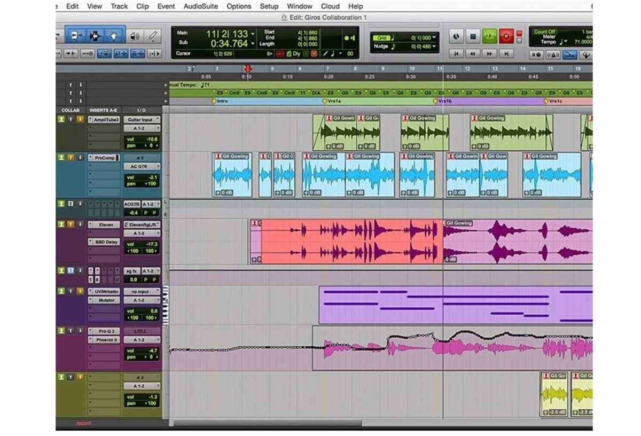Image resolution: width=641 pixels, height=436 pixels.
Task: Pick the Pencil tool
Action: tap(152, 36)
